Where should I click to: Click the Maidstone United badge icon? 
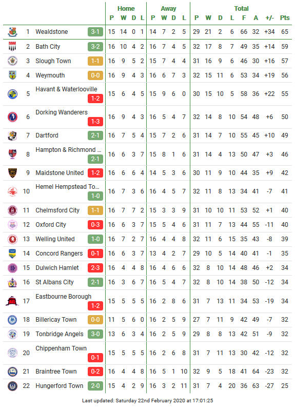(12, 173)
